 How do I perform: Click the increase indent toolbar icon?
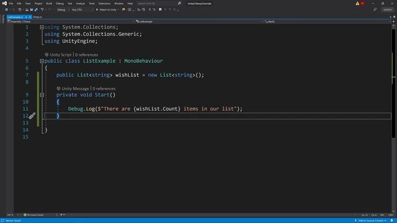[x=154, y=10]
